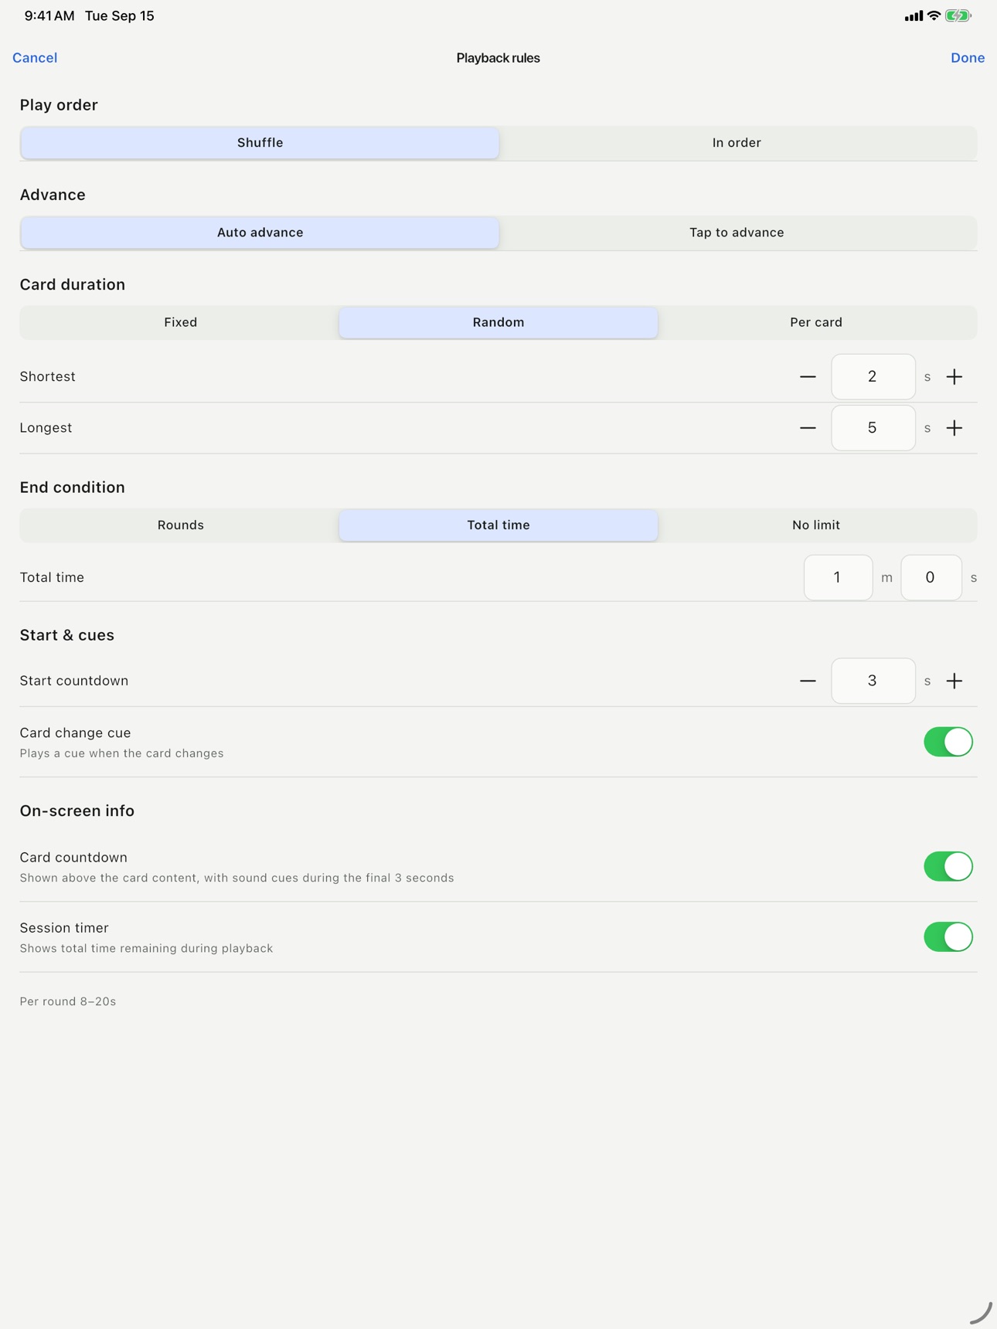Turn off the Session timer switch
The width and height of the screenshot is (997, 1329).
[948, 936]
